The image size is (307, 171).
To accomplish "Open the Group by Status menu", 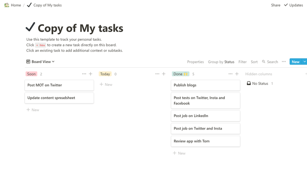I will 221,62.
